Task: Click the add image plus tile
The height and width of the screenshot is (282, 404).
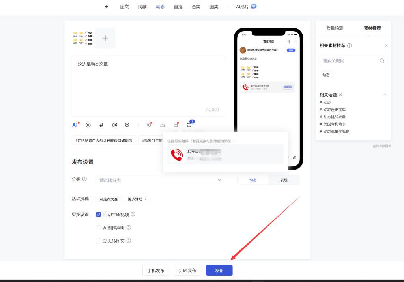Action: 105,38
